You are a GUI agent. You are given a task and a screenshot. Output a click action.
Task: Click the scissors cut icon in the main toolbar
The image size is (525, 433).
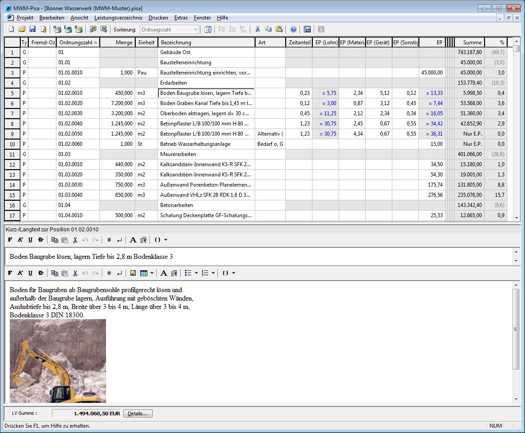coord(257,29)
